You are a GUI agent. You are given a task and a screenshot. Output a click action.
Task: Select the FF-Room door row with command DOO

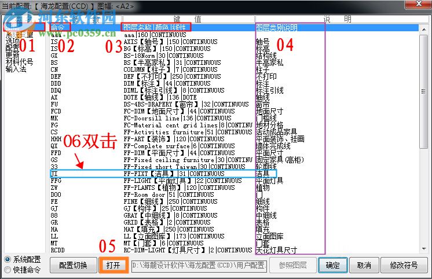click(234, 194)
